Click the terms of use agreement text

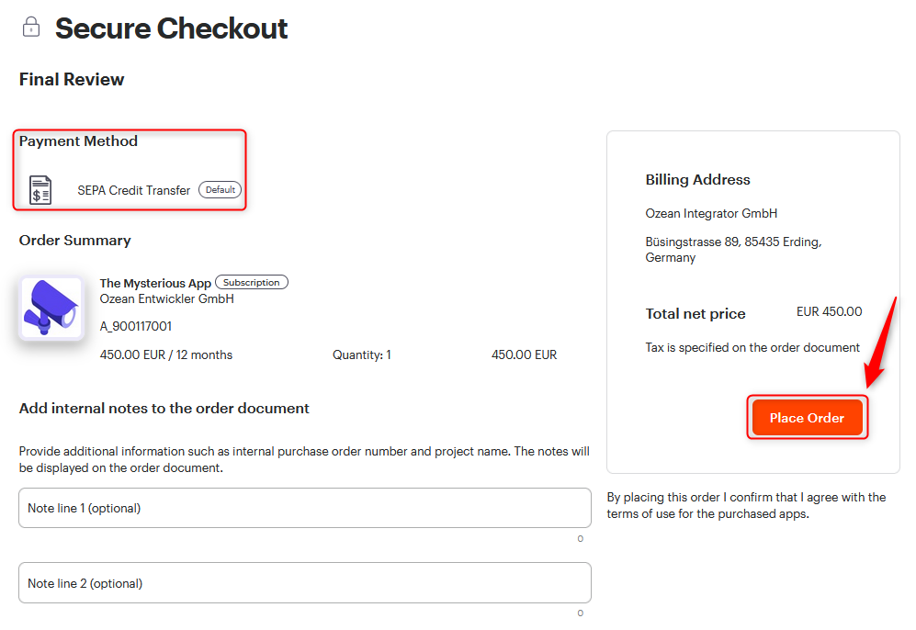746,506
